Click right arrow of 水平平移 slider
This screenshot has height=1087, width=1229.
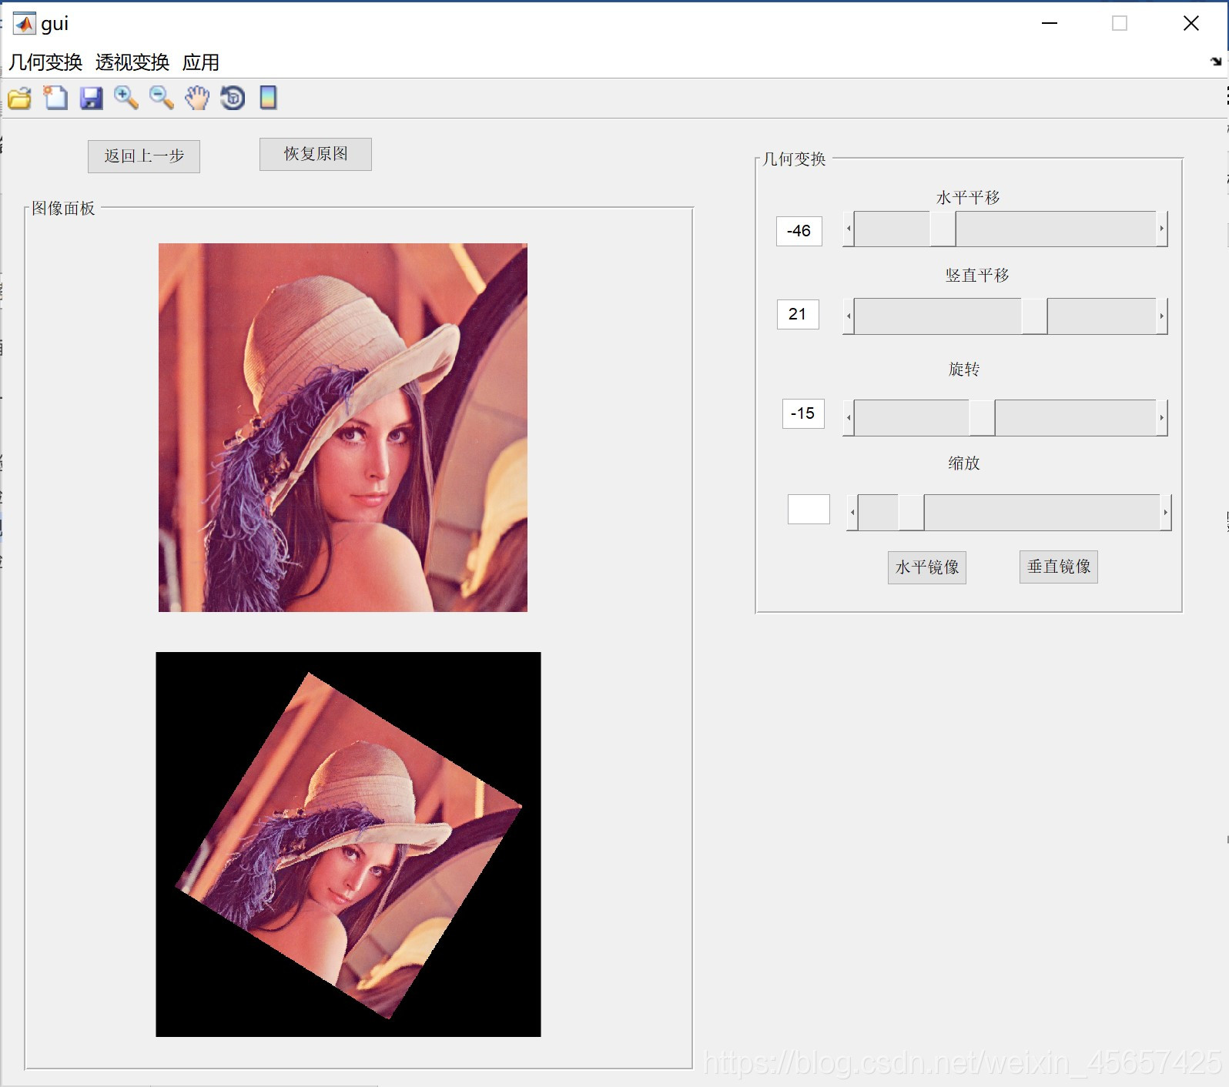1162,229
